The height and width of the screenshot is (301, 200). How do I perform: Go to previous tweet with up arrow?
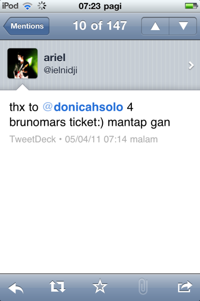(155, 26)
